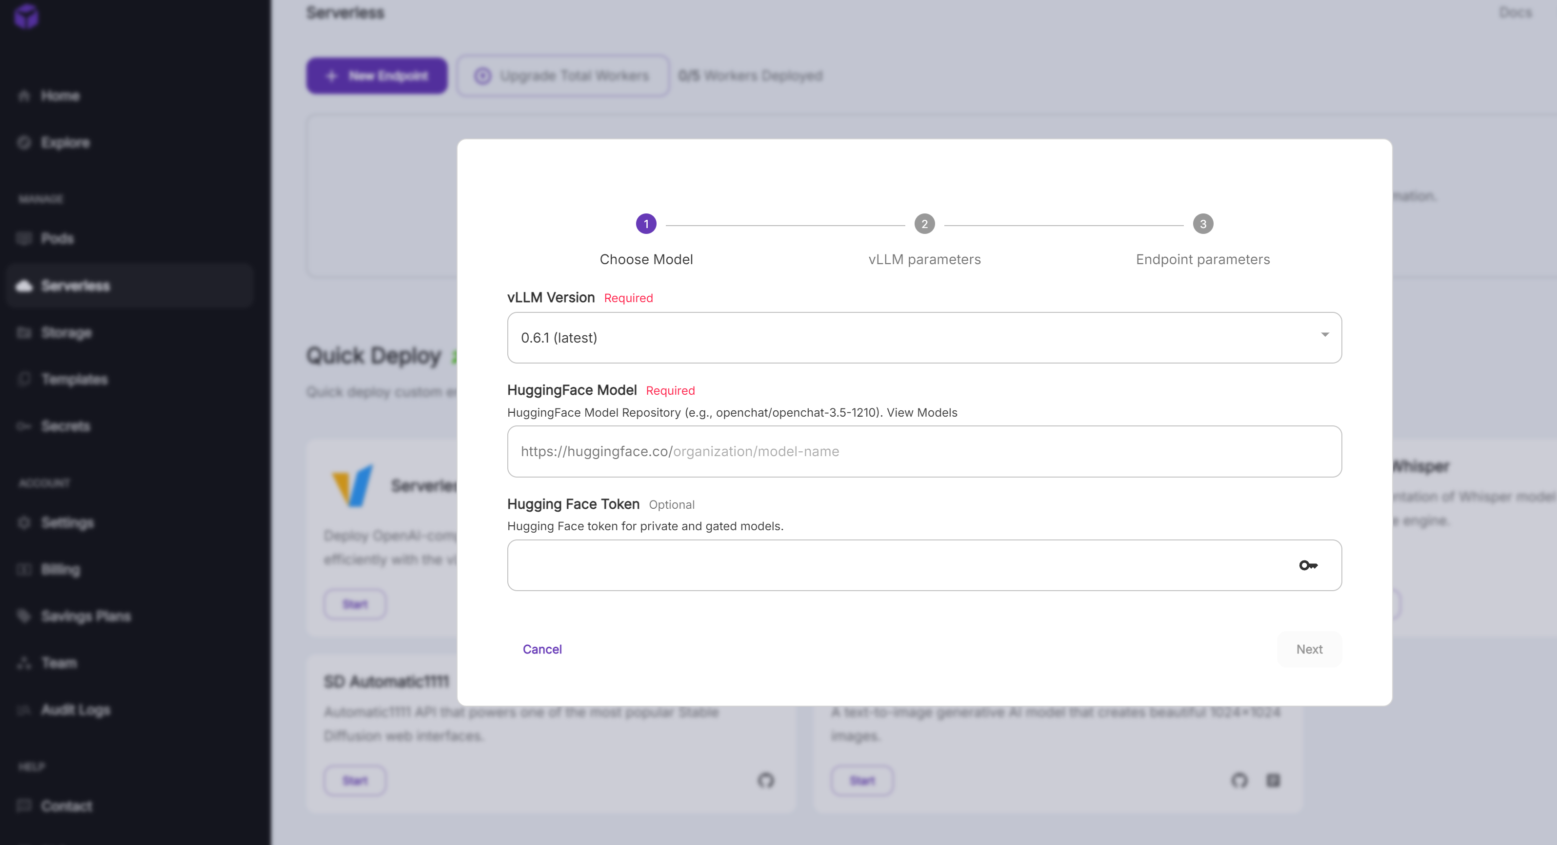Click the Home icon in sidebar
The image size is (1557, 845).
(24, 96)
